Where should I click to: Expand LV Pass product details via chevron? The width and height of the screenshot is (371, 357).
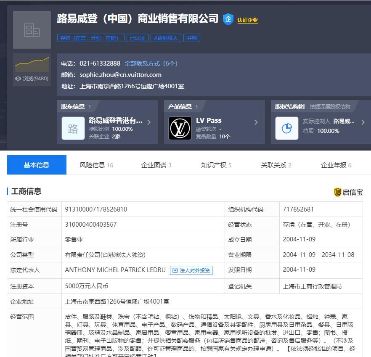[x=256, y=122]
